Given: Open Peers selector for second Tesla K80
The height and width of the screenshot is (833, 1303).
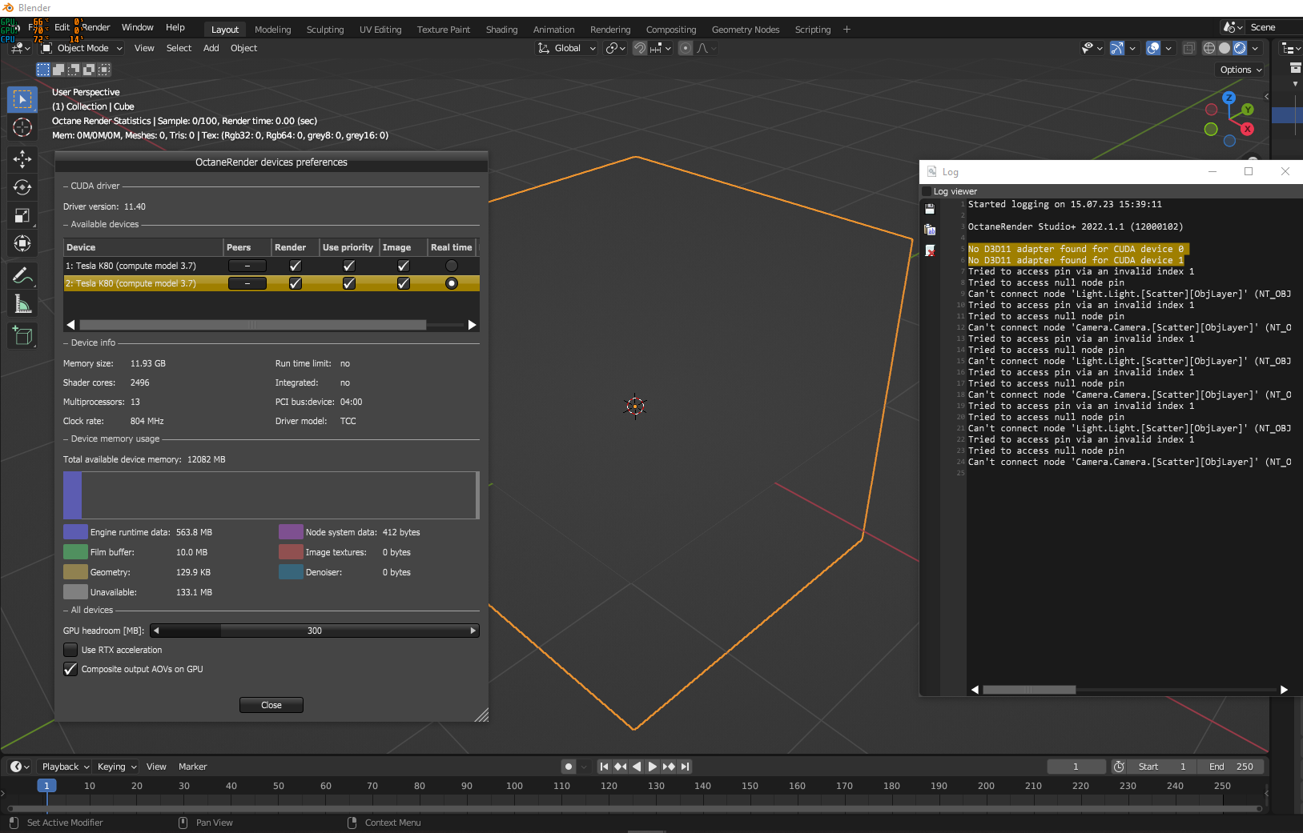Looking at the screenshot, I should [x=247, y=283].
